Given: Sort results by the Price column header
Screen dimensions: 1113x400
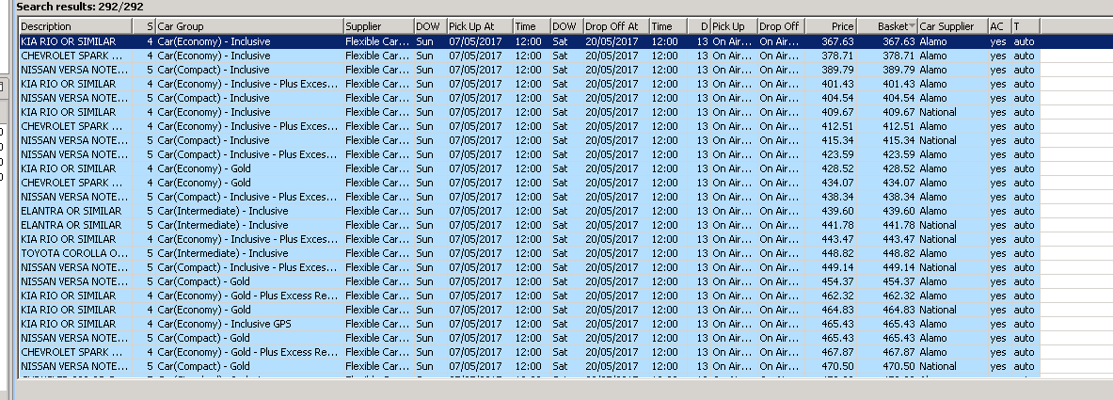Looking at the screenshot, I should click(x=831, y=26).
